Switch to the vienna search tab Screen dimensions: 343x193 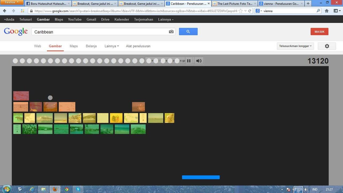point(280,4)
